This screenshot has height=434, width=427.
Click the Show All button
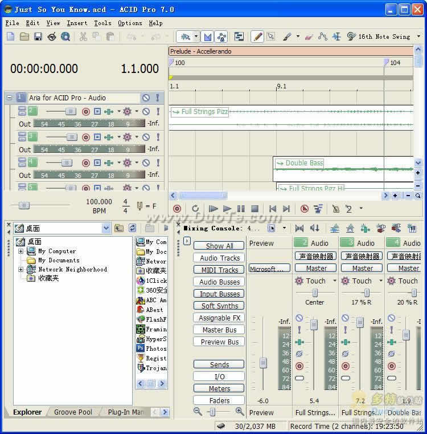219,246
